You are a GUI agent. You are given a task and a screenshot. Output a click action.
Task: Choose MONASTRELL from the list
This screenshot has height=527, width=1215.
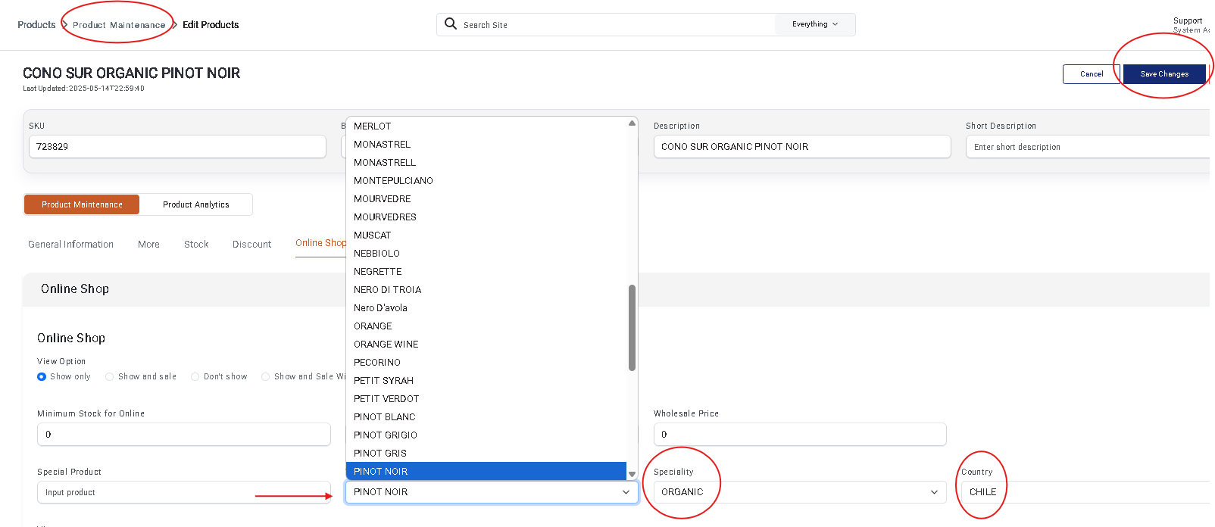(x=486, y=163)
